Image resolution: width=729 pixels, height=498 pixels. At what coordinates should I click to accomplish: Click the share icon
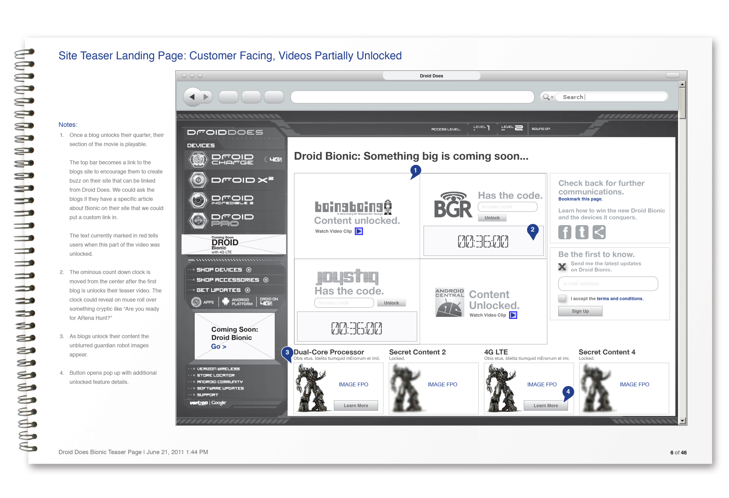(x=599, y=232)
